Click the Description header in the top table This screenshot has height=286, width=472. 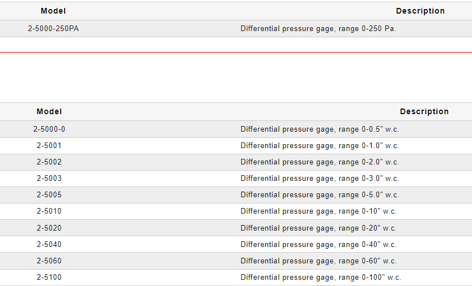(x=420, y=11)
